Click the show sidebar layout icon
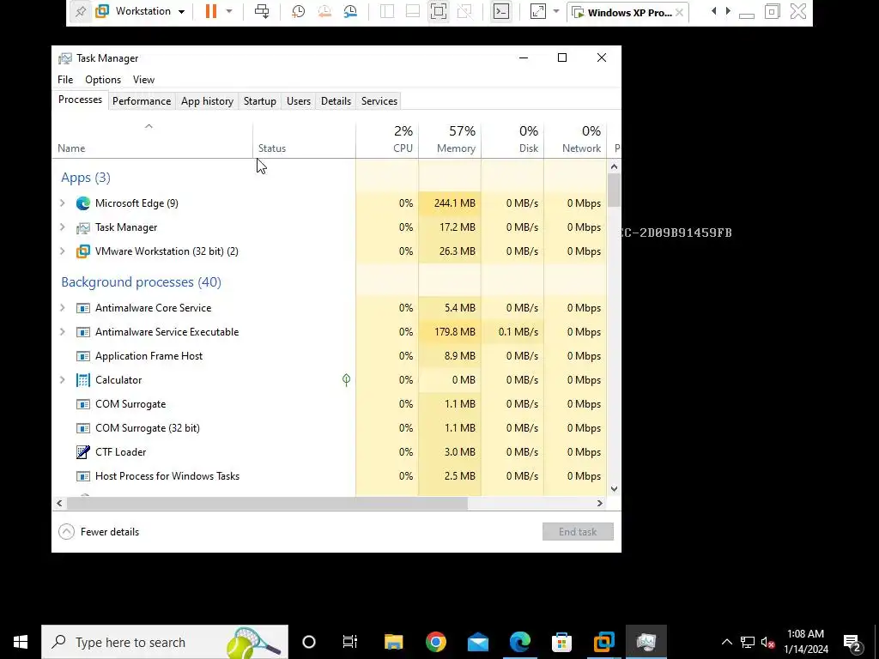Viewport: 879px width, 659px height. point(387,11)
